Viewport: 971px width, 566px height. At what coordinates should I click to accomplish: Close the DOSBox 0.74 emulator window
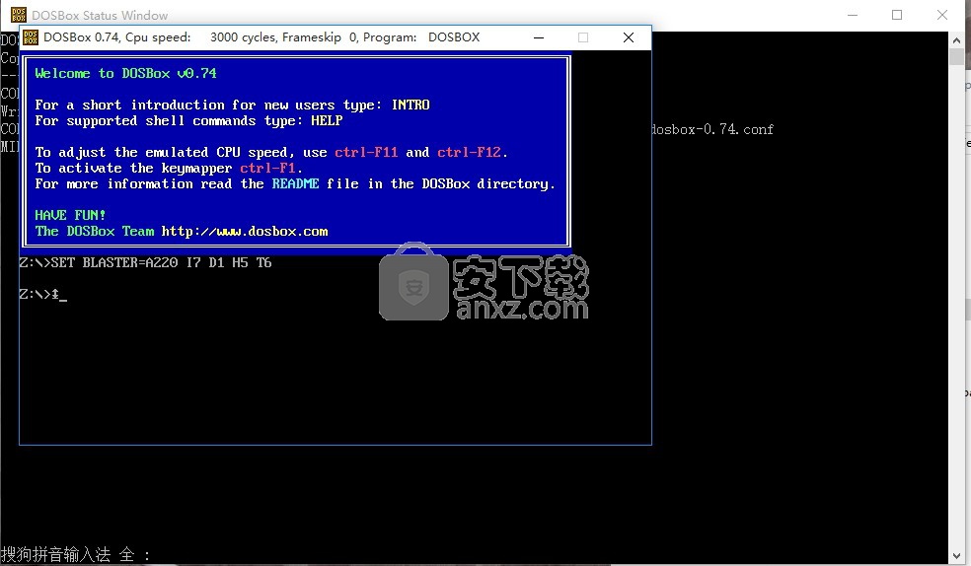pyautogui.click(x=629, y=37)
